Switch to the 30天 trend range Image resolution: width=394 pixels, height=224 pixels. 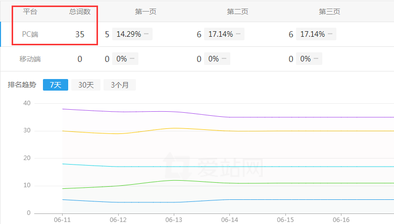coord(86,85)
